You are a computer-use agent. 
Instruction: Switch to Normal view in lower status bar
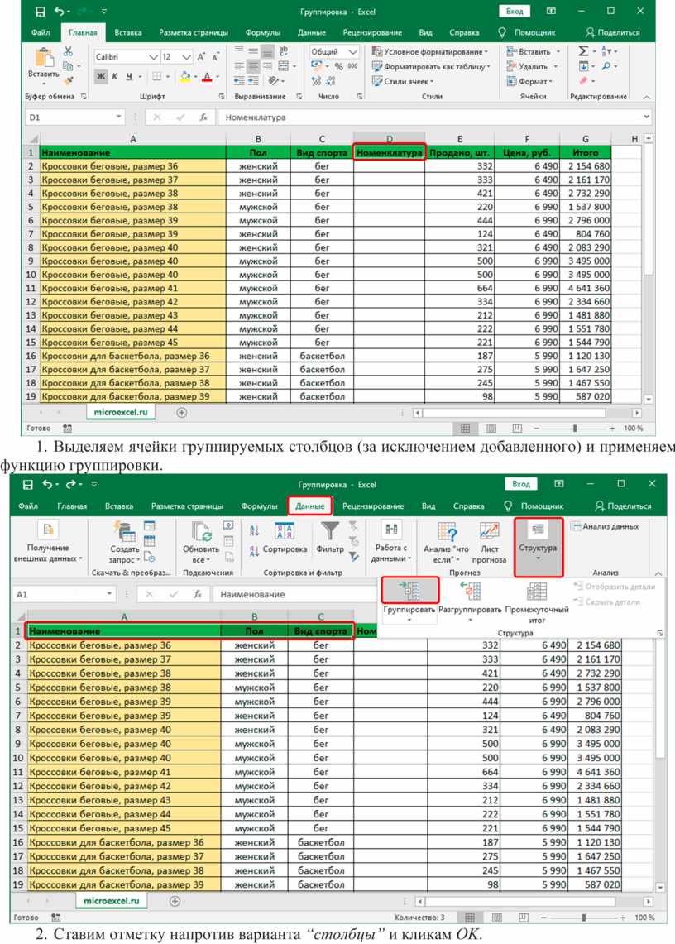pyautogui.click(x=470, y=918)
